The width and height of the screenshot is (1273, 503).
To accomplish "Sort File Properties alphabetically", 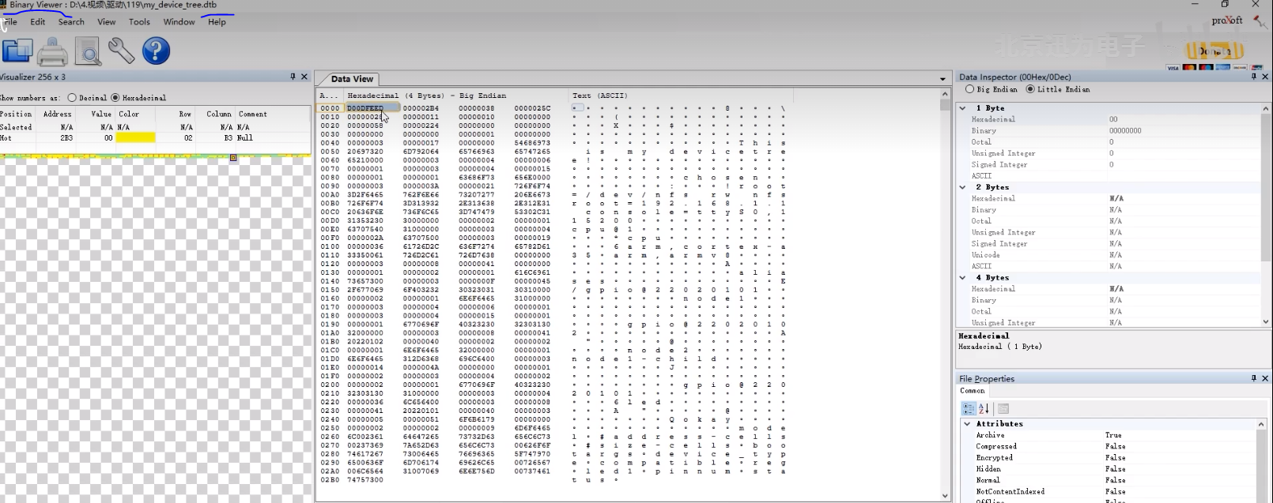I will point(984,408).
